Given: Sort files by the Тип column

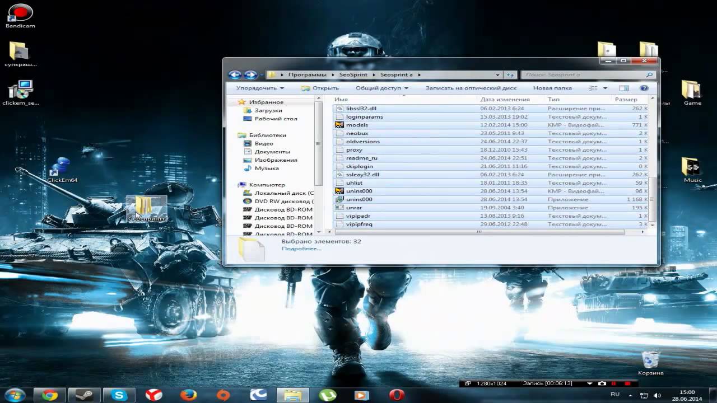Looking at the screenshot, I should point(577,99).
